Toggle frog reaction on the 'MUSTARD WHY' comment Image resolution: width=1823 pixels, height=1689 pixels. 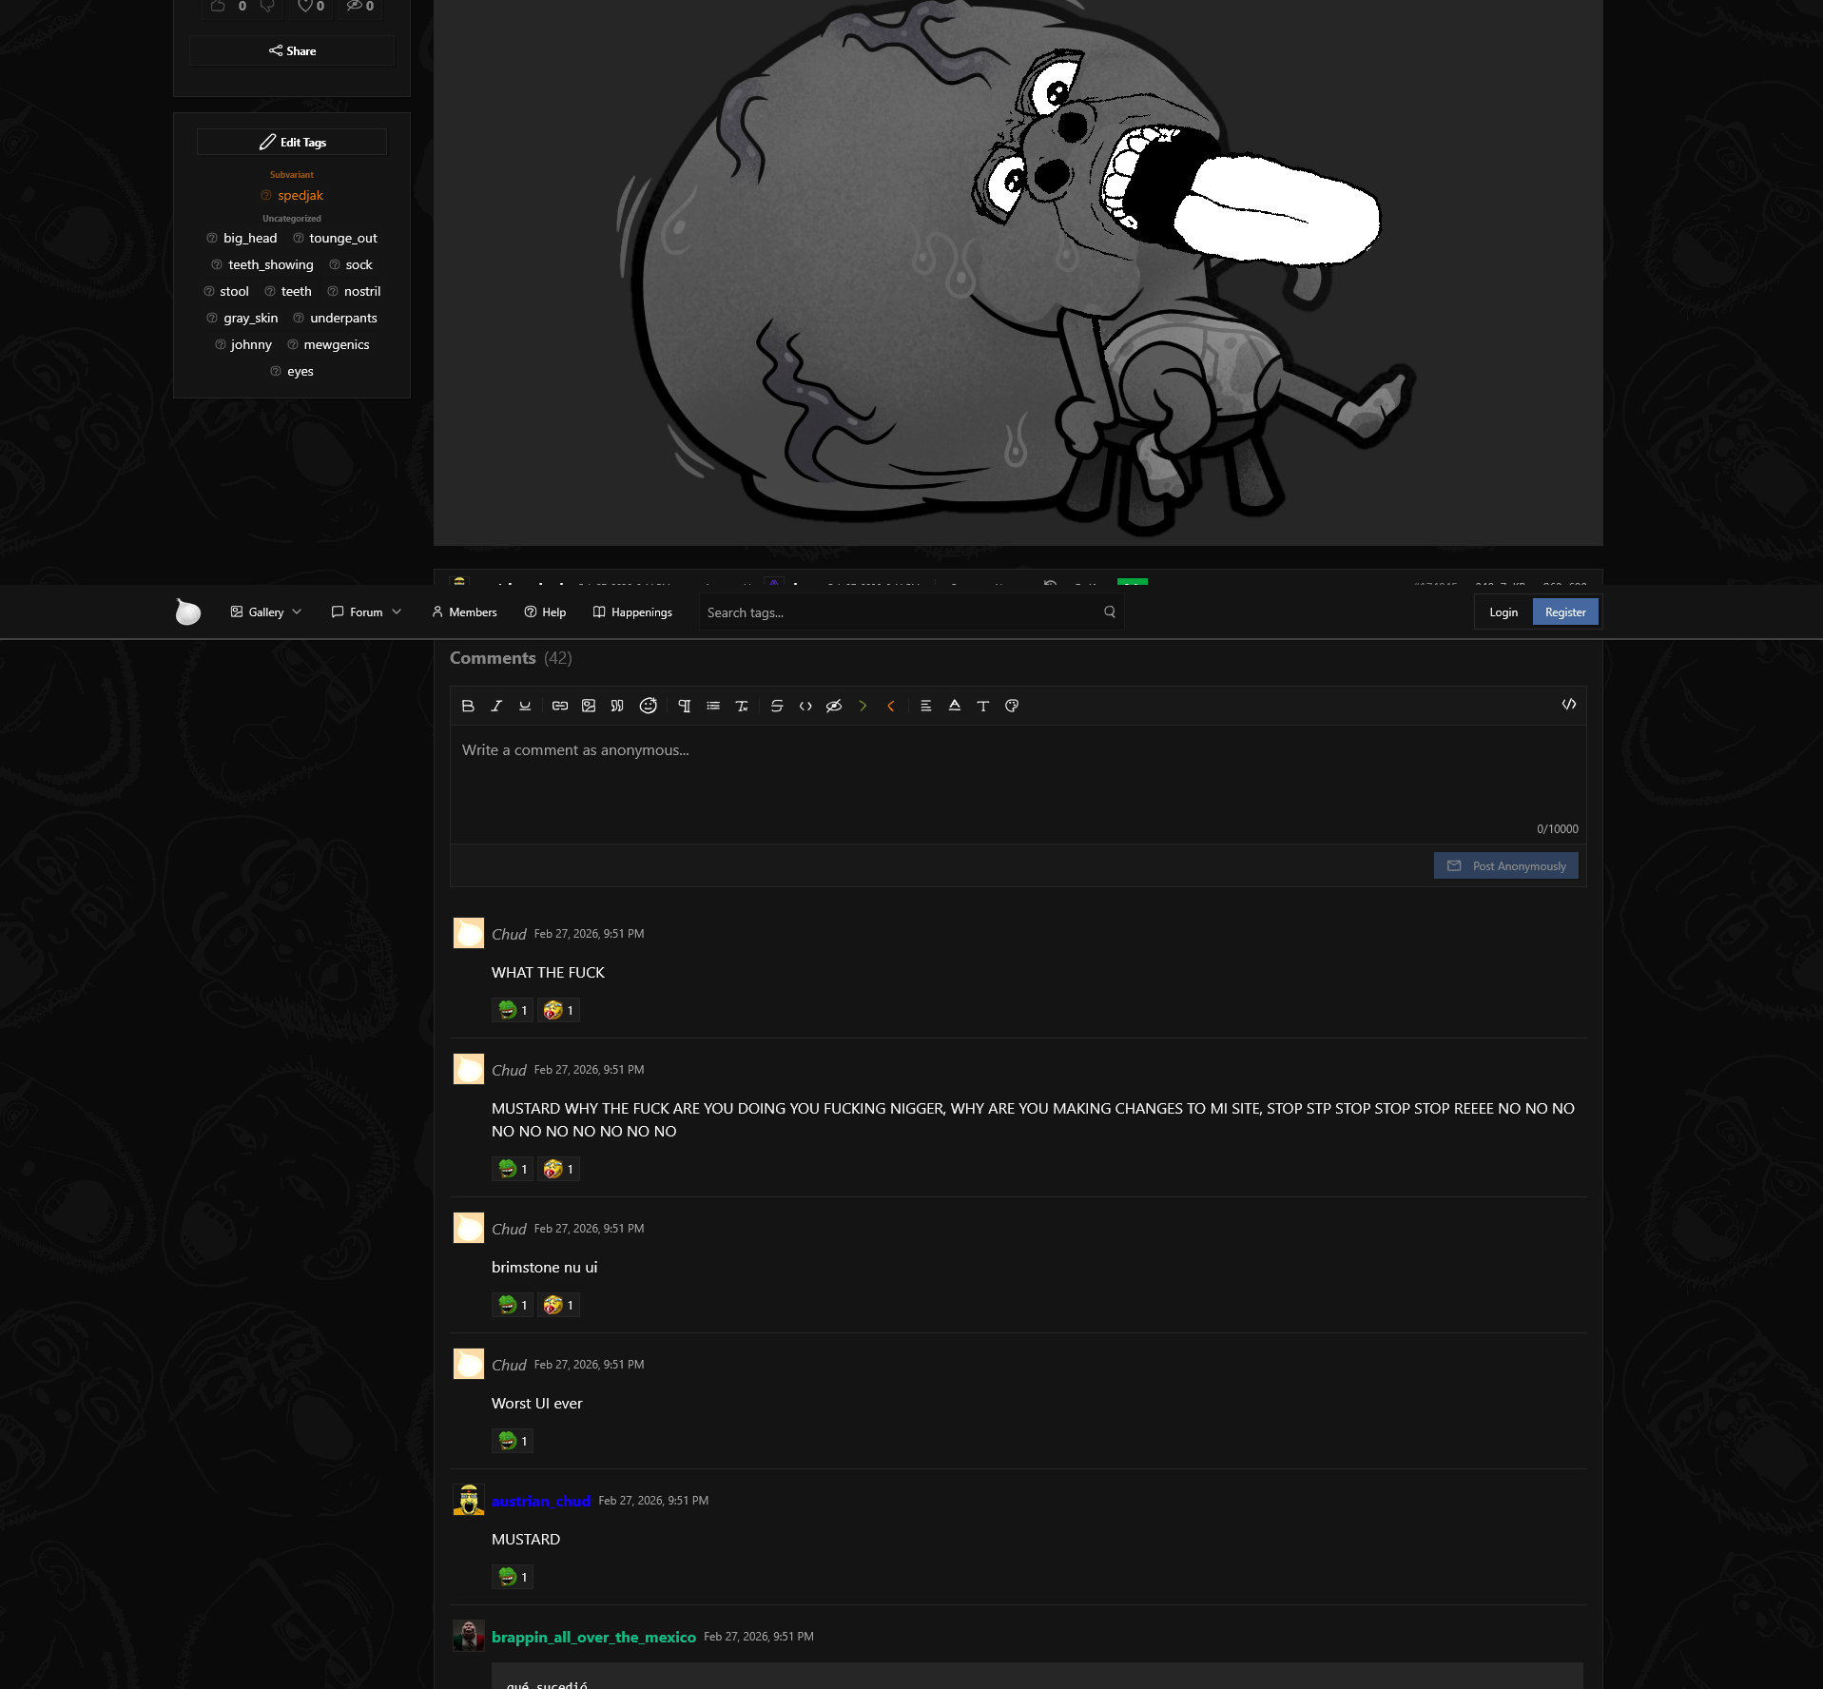(x=513, y=1169)
